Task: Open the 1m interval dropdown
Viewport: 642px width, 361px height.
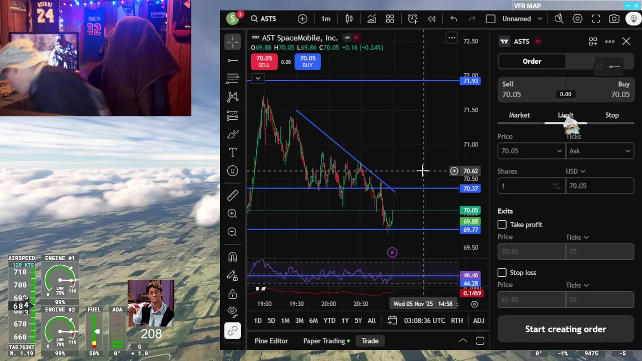Action: pyautogui.click(x=326, y=19)
